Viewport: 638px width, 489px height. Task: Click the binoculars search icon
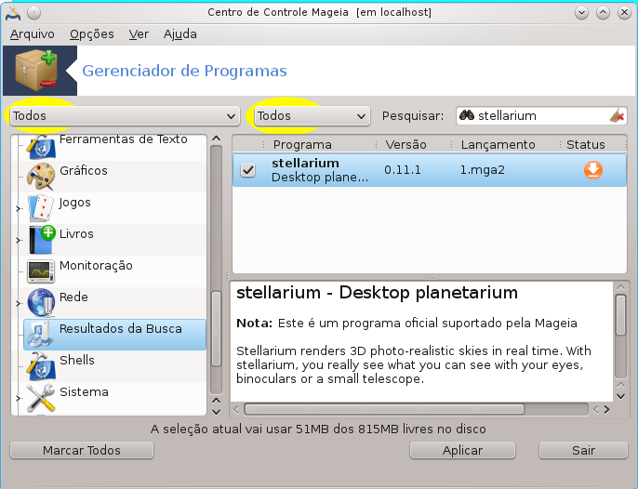point(467,115)
